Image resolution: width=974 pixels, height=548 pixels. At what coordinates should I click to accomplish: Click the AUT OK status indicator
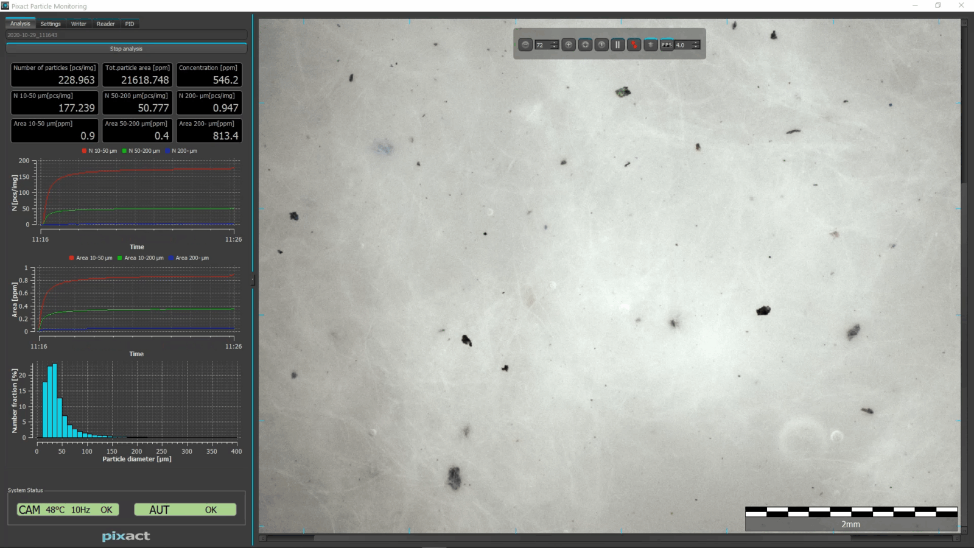184,510
